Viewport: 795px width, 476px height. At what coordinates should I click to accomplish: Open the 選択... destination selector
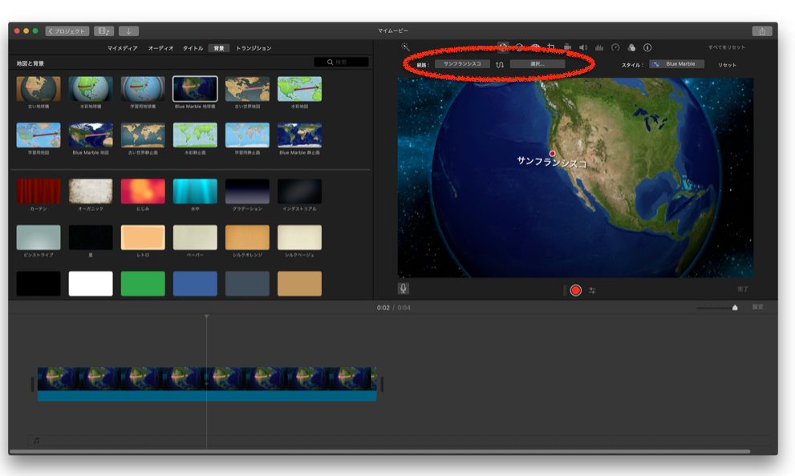point(537,64)
